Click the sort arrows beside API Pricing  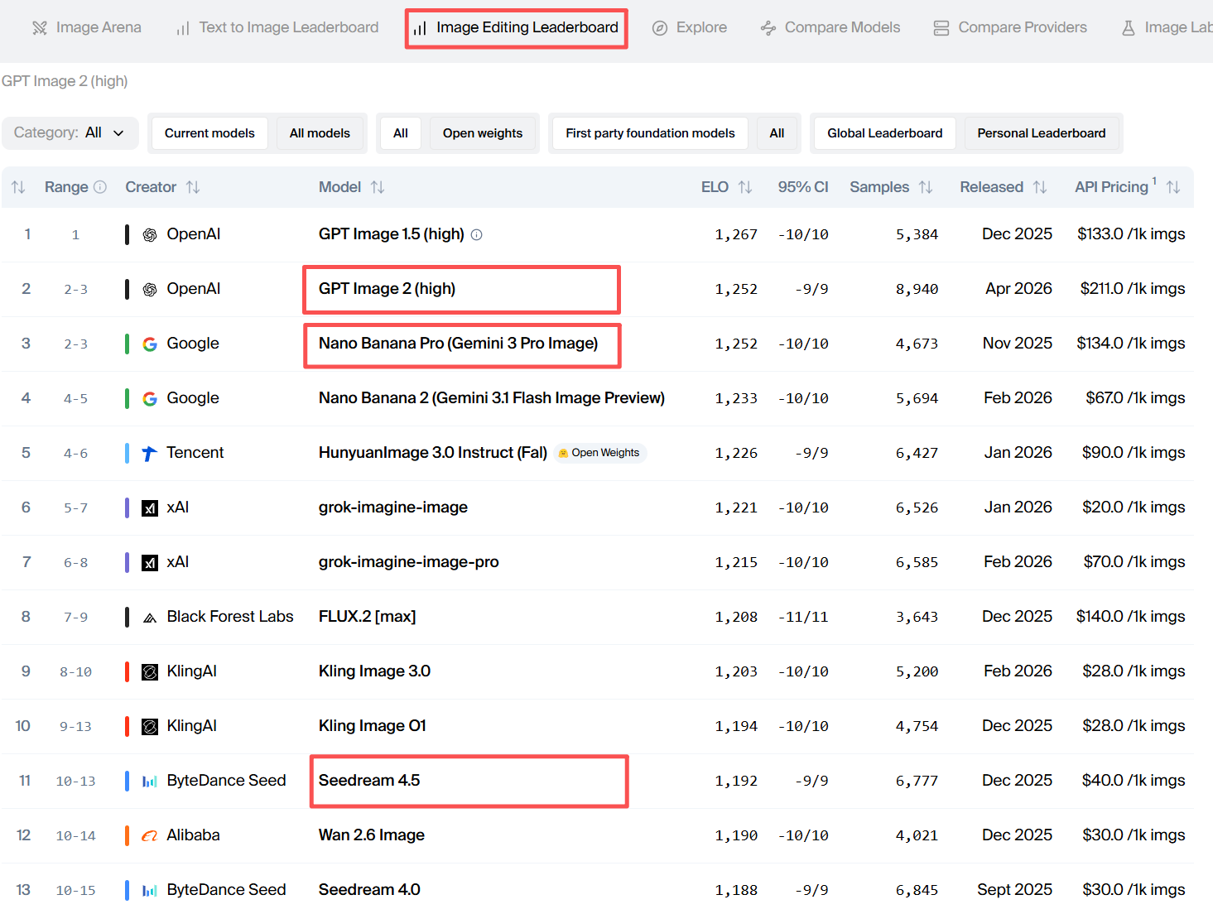[x=1172, y=187]
